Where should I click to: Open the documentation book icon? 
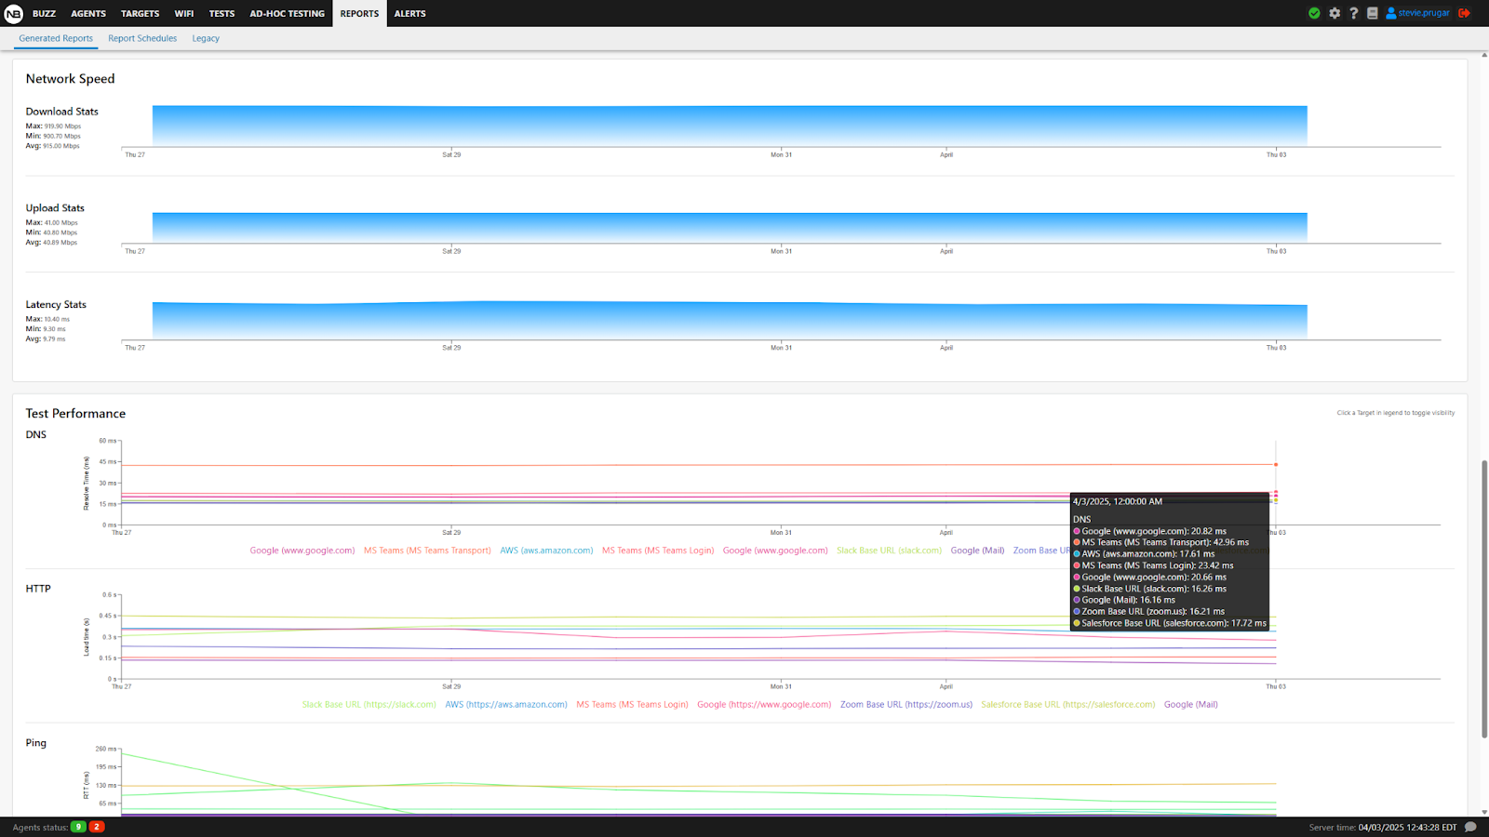point(1372,13)
